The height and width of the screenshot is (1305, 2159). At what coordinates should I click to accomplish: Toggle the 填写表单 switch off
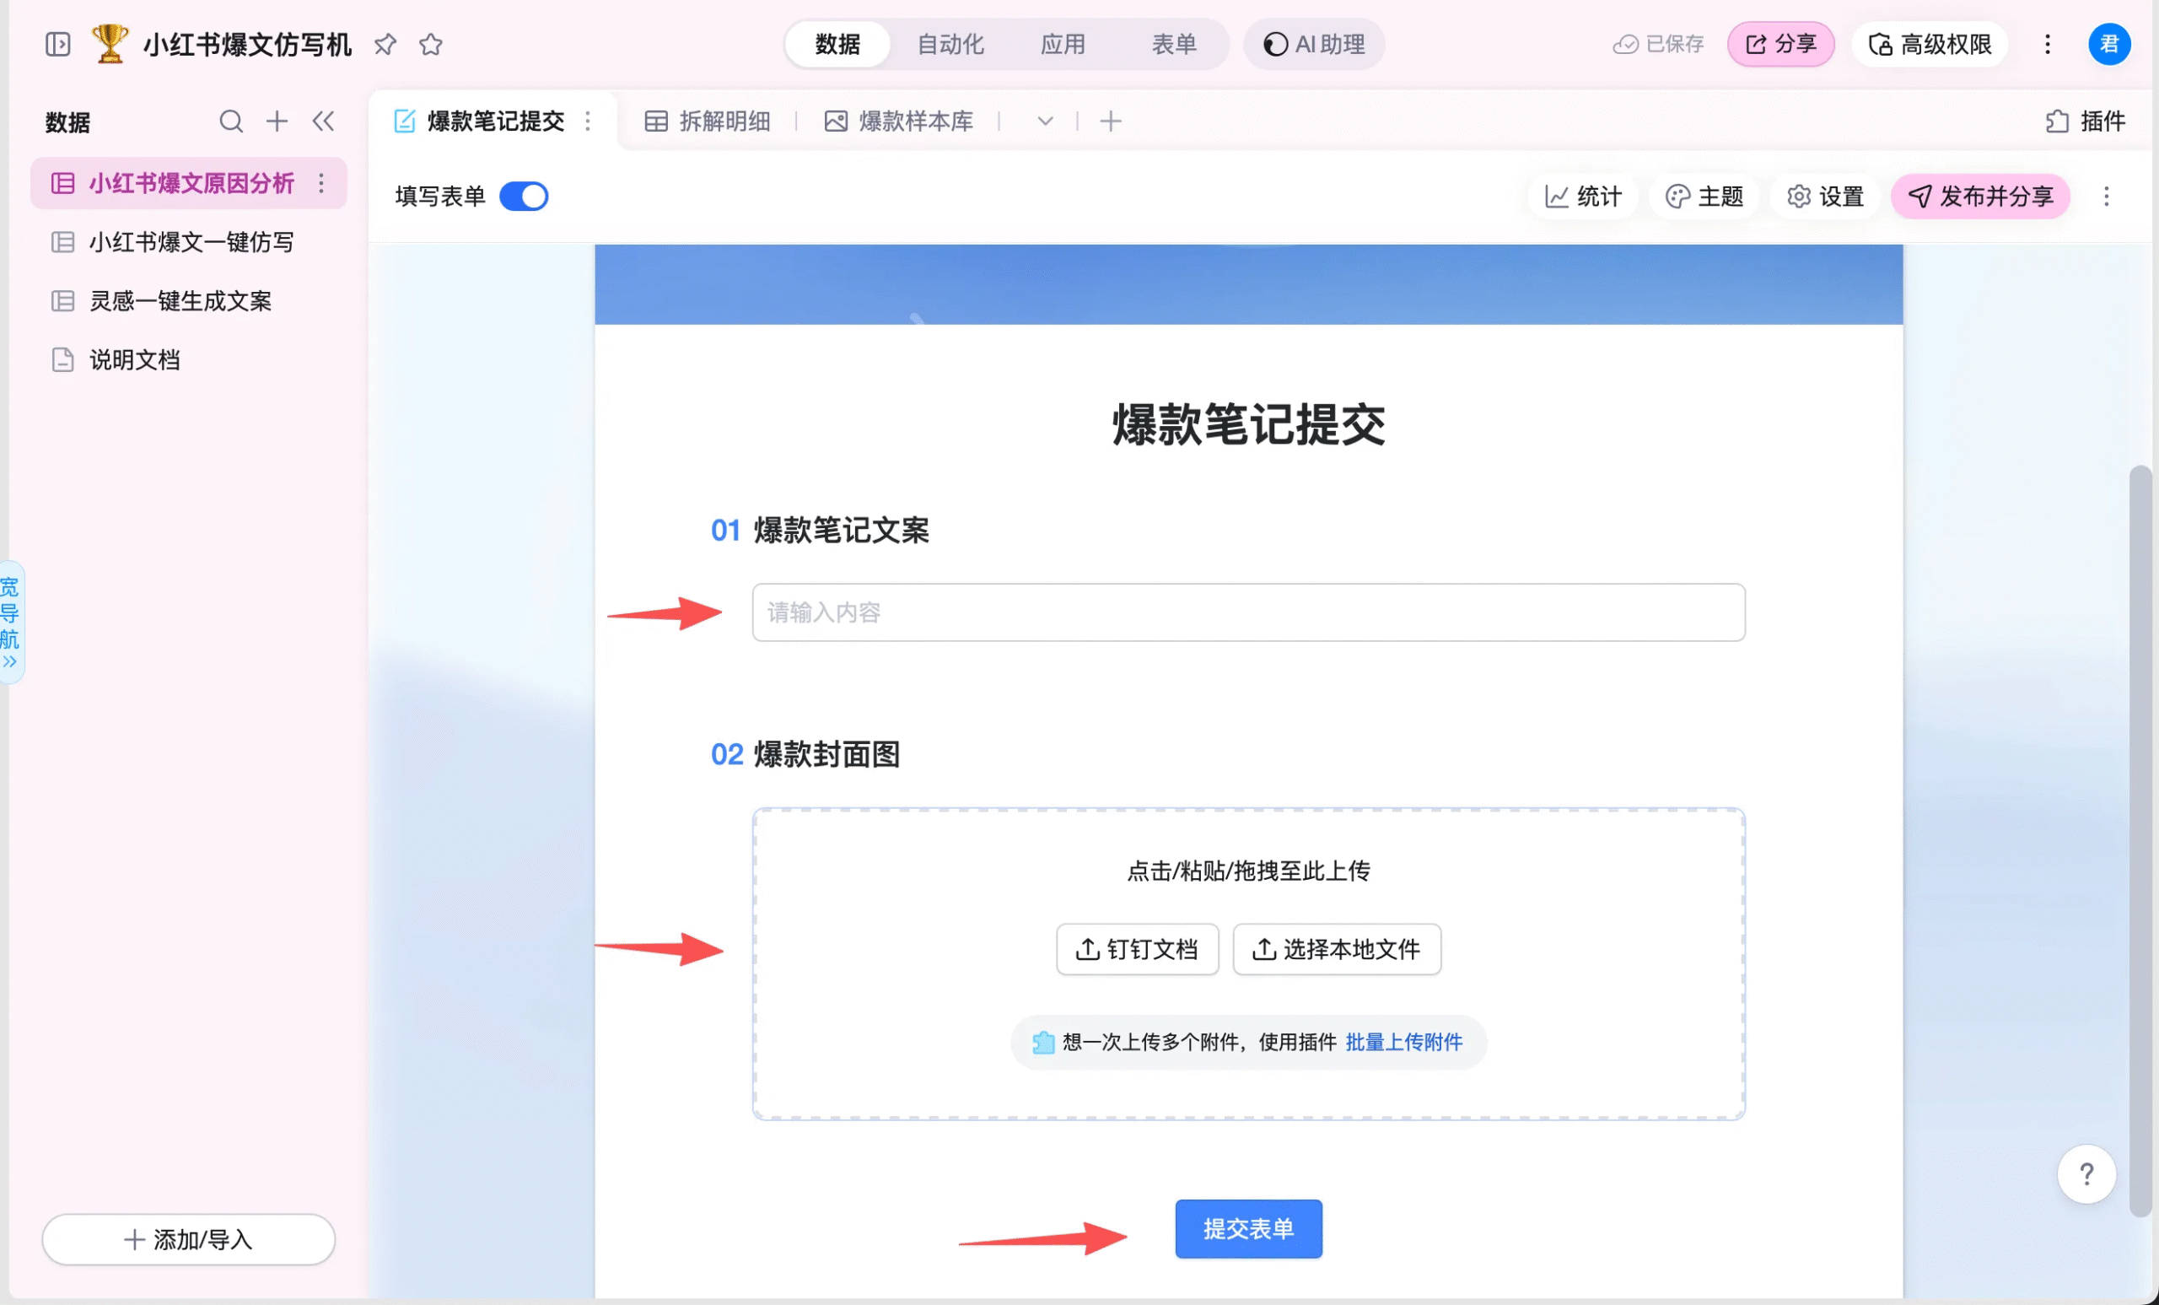524,197
